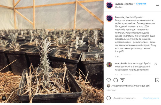Screen dimensions: 161x105
Task: Open the Chortkiv location link
Action: coord(119,7)
